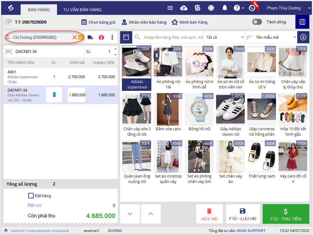
Task: Edit unit price field 1.985.000
Action: pyautogui.click(x=77, y=95)
